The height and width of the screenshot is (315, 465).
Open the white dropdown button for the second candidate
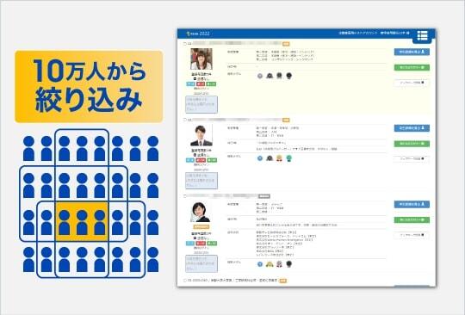click(x=412, y=159)
